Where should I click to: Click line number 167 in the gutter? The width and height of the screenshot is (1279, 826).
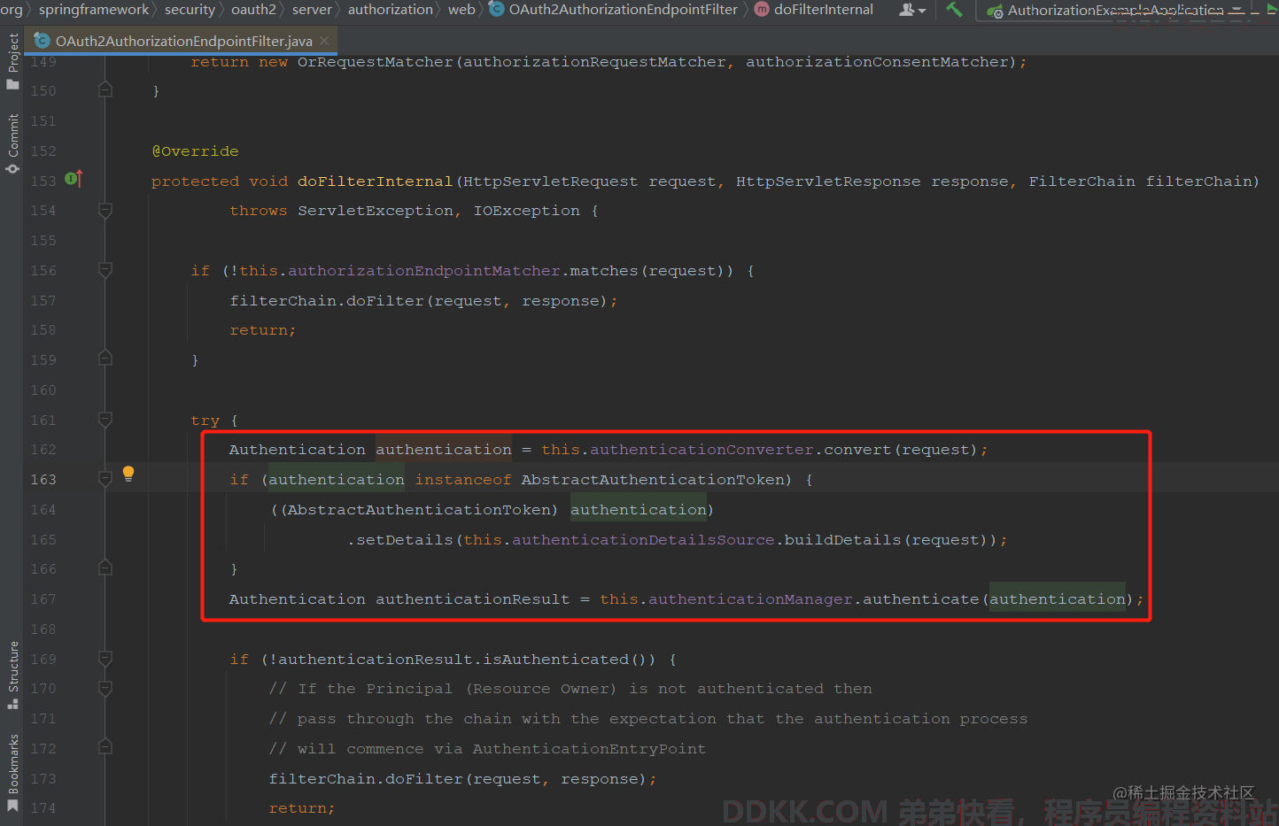[x=43, y=599]
